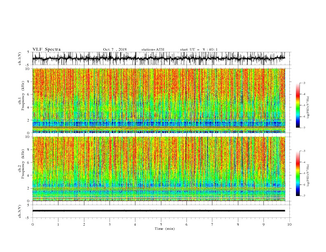Click the "-7" tick on ch.2 colorbar
The width and height of the screenshot is (326, 252).
tap(303, 196)
